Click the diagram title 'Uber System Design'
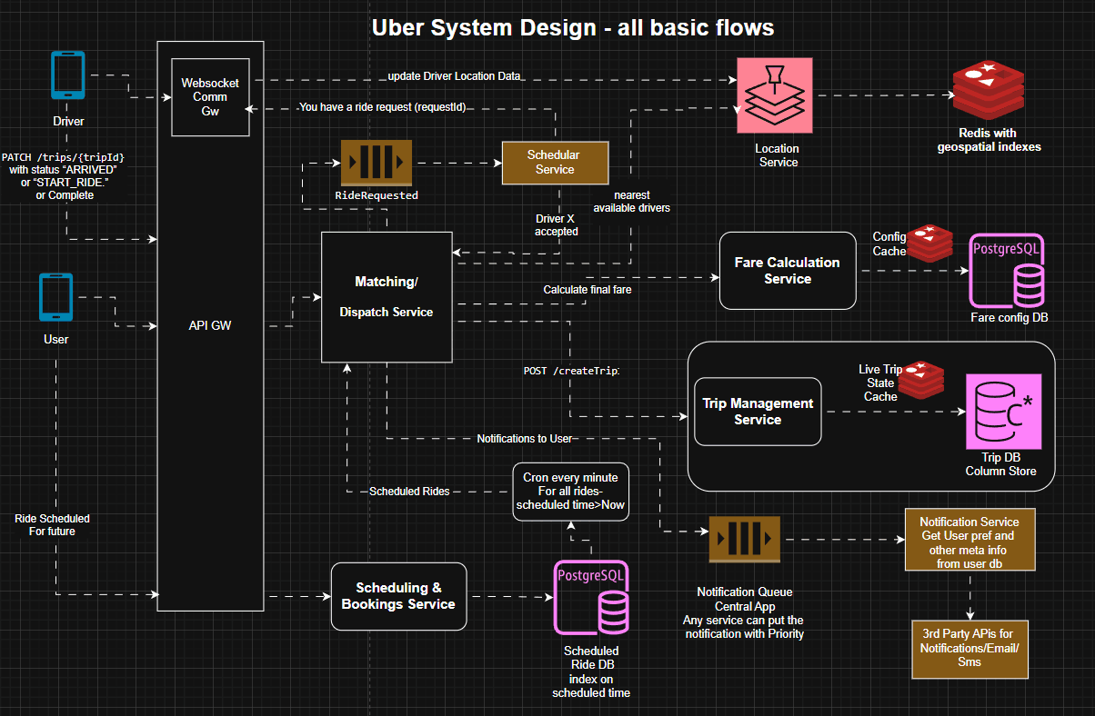Viewport: 1095px width, 716px height. [x=573, y=27]
